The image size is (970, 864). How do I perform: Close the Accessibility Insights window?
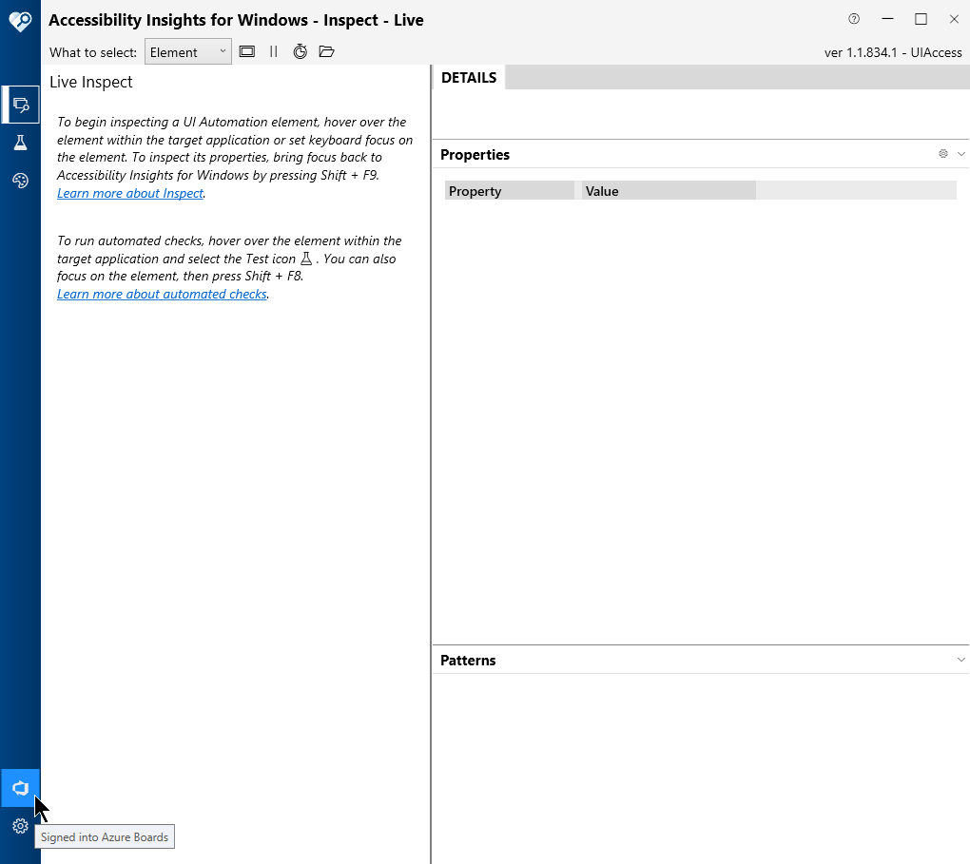954,19
